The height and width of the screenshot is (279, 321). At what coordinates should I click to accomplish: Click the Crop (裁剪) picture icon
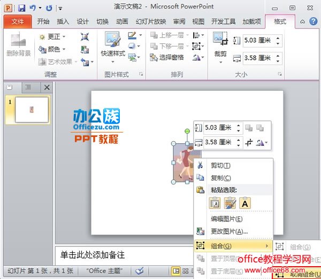click(x=220, y=38)
